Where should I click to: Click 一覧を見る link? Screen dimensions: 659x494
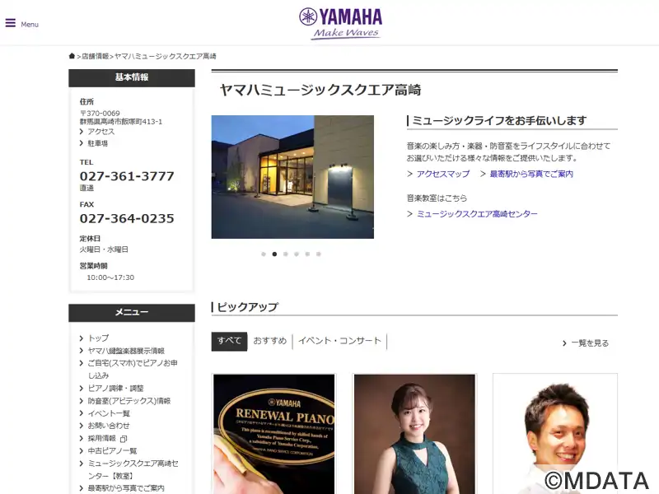pos(590,343)
